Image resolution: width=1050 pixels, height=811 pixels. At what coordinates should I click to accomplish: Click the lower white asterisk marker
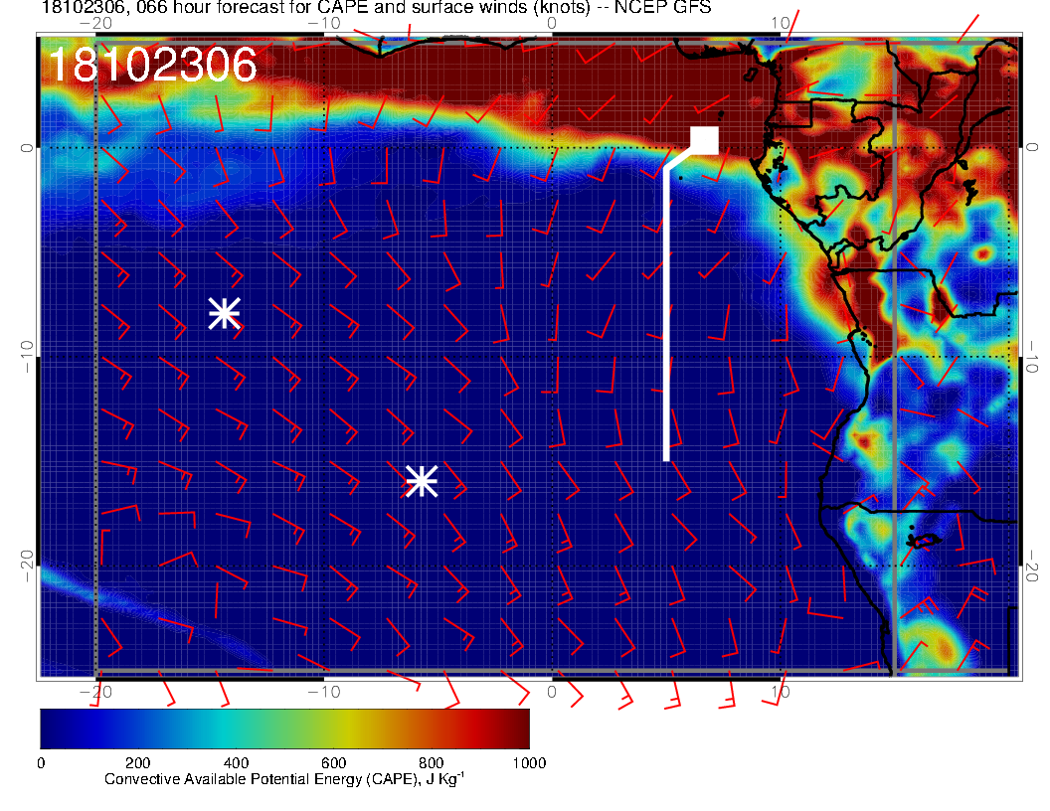(422, 481)
